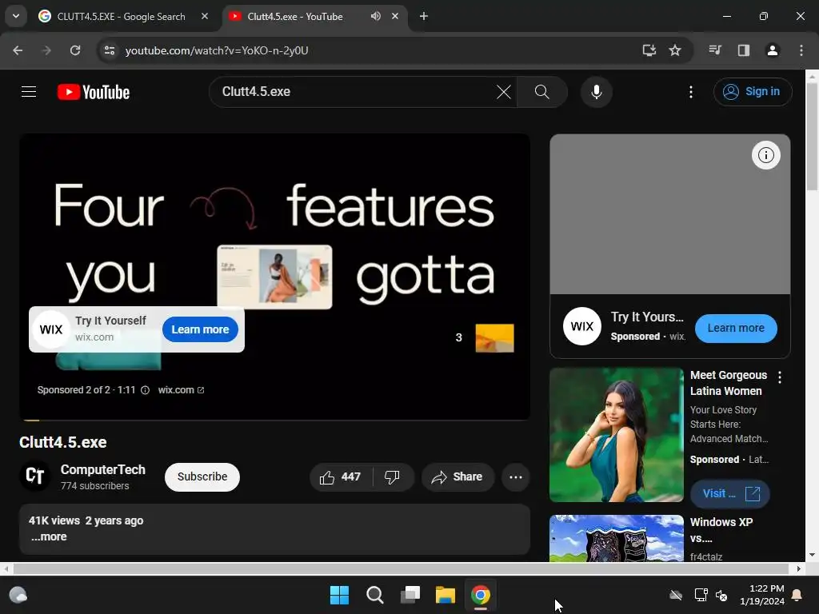The image size is (819, 614).
Task: Open ComputerTech channel name link
Action: click(x=103, y=469)
